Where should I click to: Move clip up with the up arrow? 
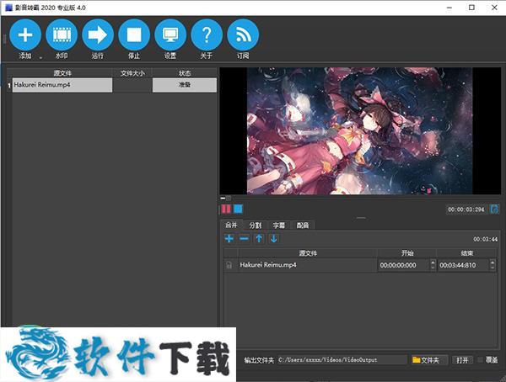click(259, 239)
